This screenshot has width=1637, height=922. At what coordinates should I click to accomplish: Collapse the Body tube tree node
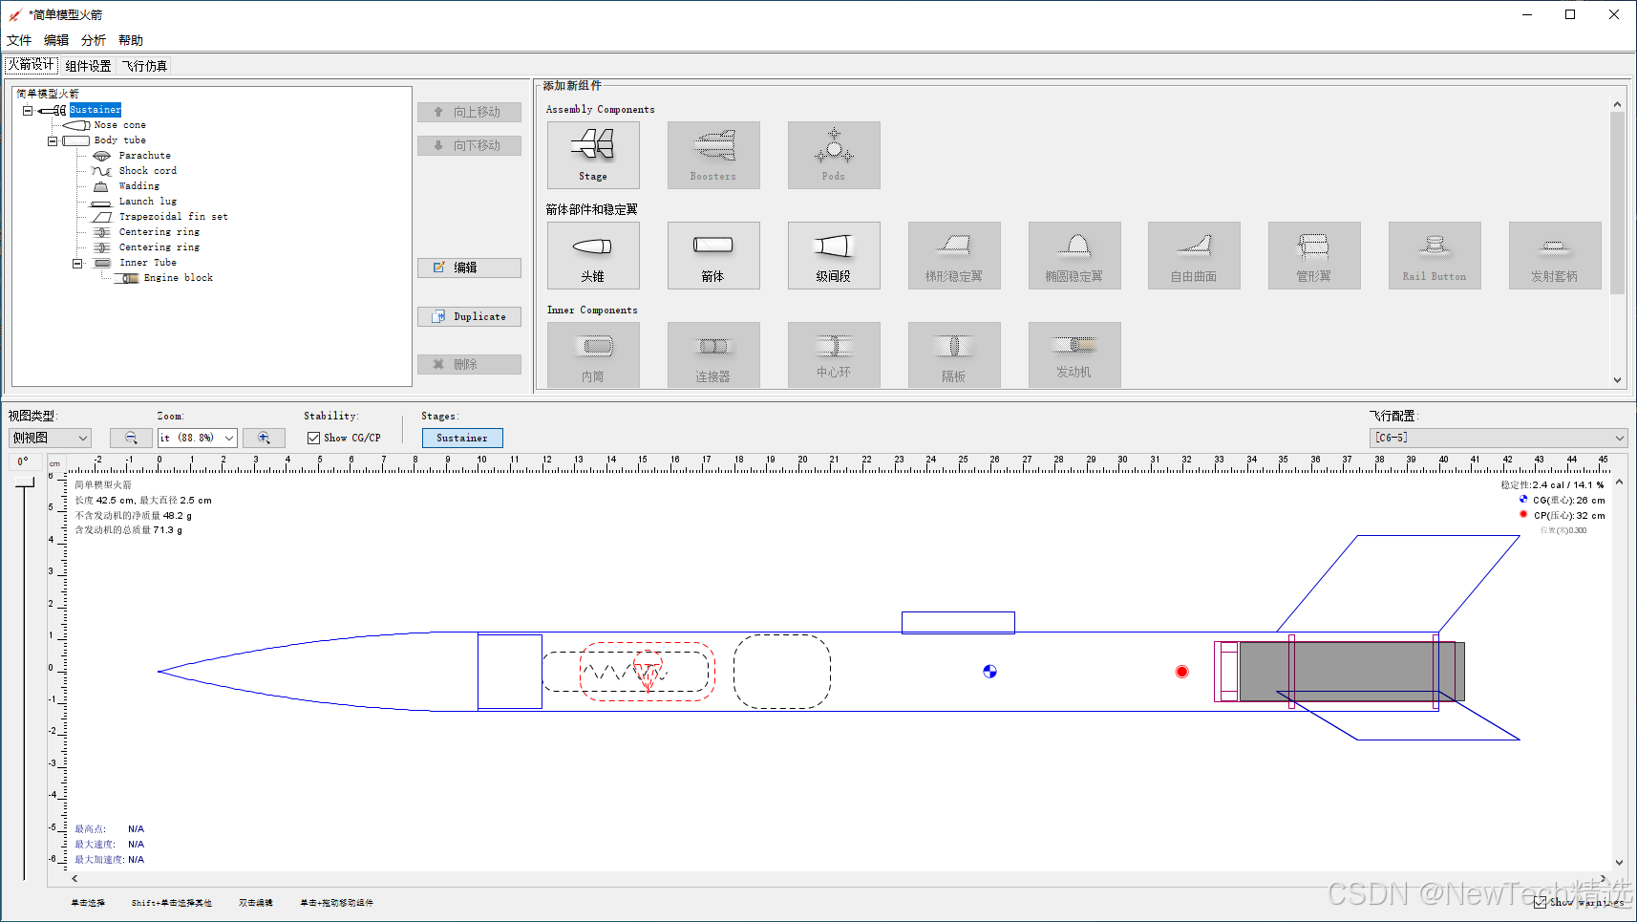click(52, 140)
